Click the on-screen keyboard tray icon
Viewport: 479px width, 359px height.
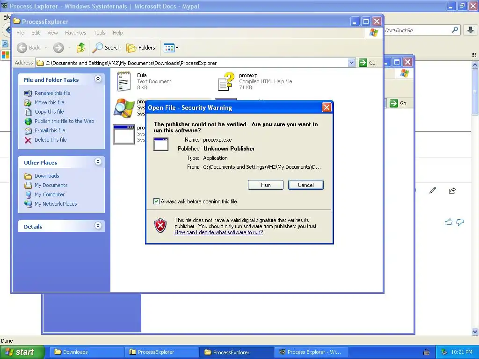pyautogui.click(x=427, y=352)
